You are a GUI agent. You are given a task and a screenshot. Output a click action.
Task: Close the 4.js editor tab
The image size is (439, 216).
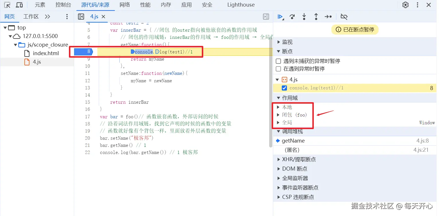tap(103, 17)
